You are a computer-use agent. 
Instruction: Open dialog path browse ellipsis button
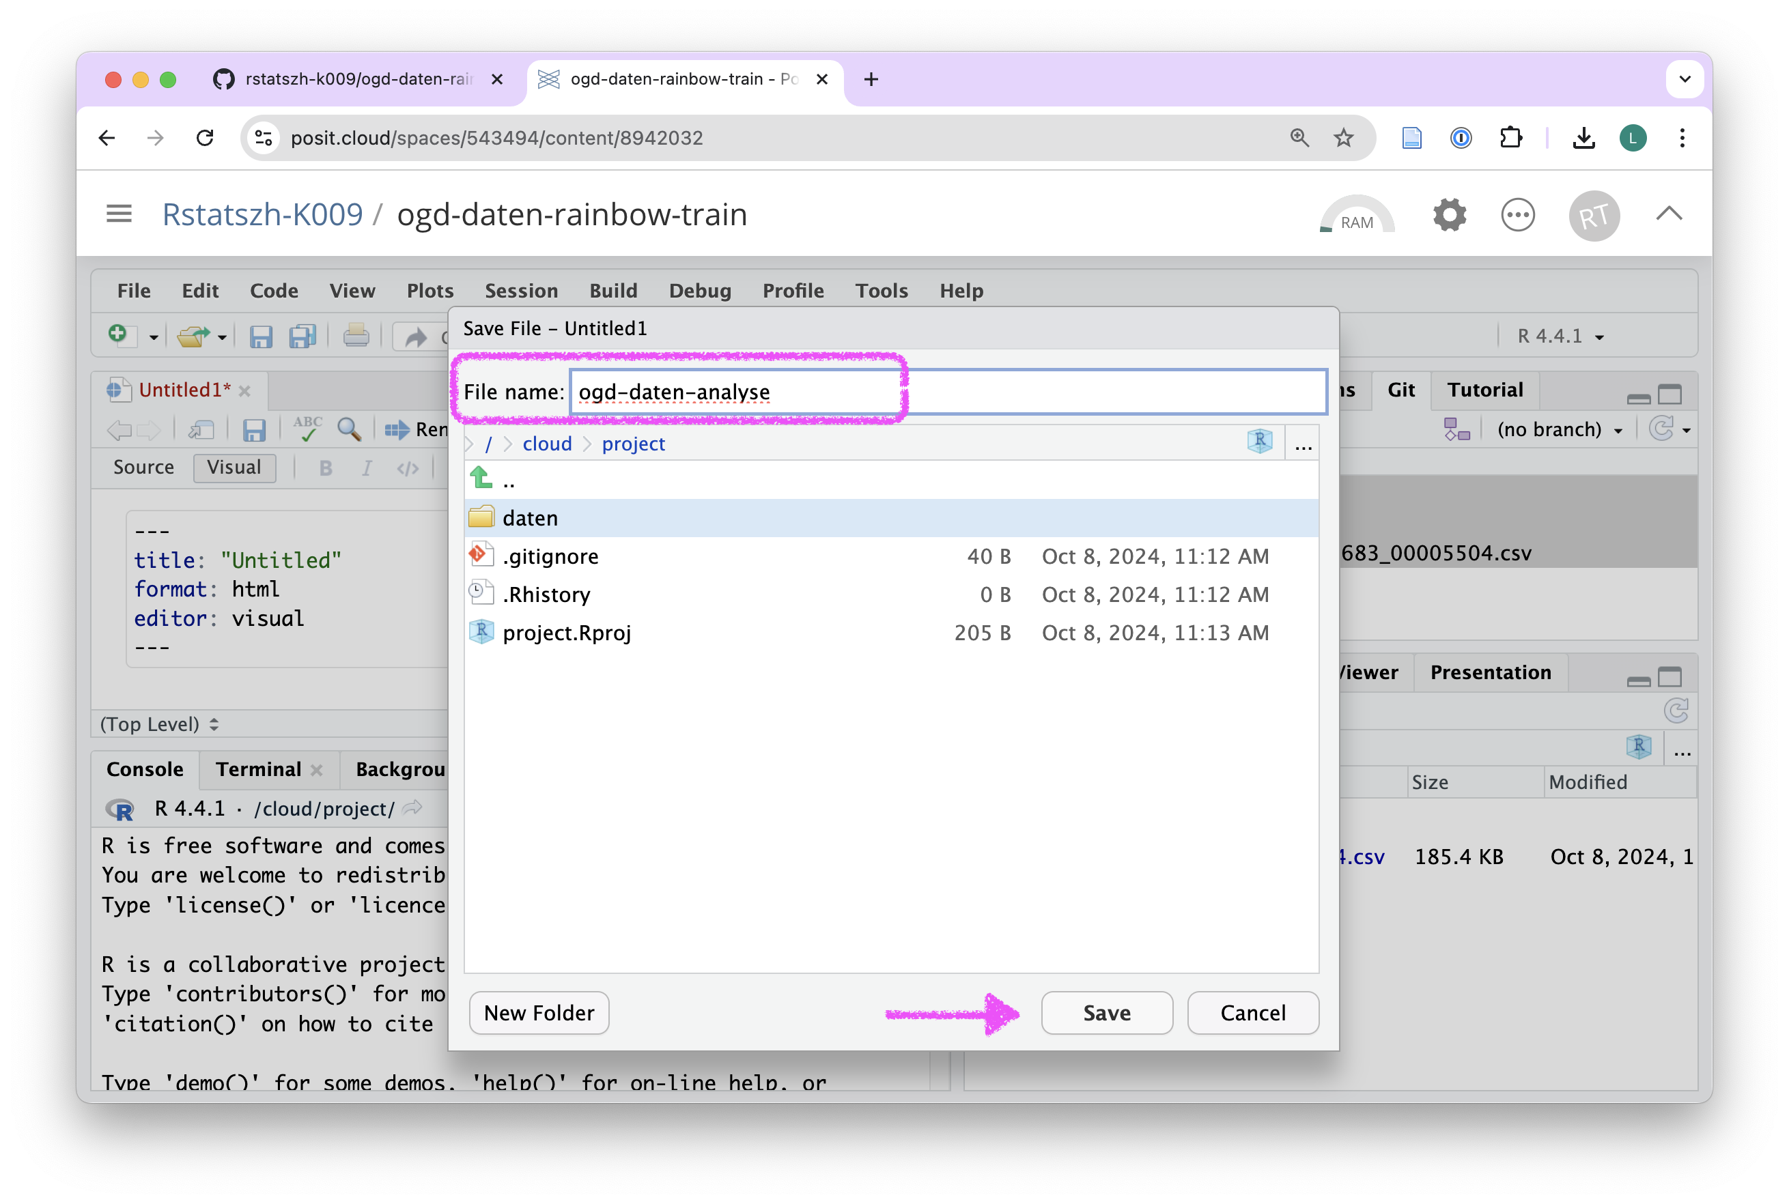(x=1303, y=444)
